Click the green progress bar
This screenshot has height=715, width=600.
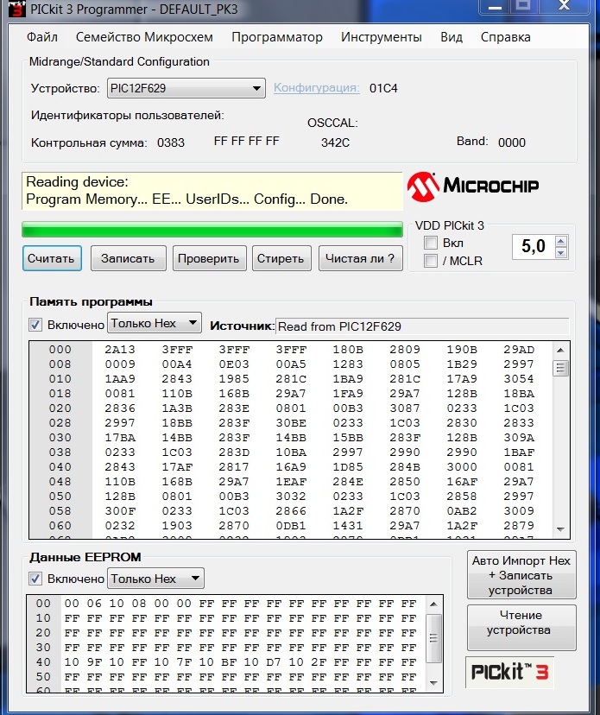coord(212,230)
